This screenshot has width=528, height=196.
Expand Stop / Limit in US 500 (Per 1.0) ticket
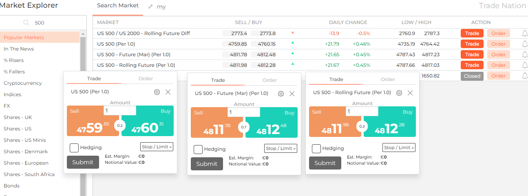(157, 147)
